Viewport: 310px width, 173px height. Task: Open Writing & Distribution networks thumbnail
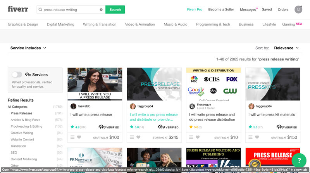214,84
